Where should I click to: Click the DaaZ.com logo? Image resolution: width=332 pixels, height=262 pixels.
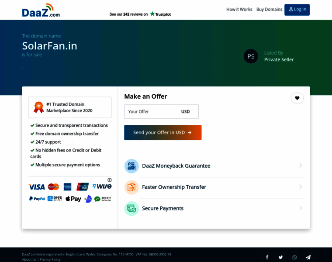tap(41, 10)
